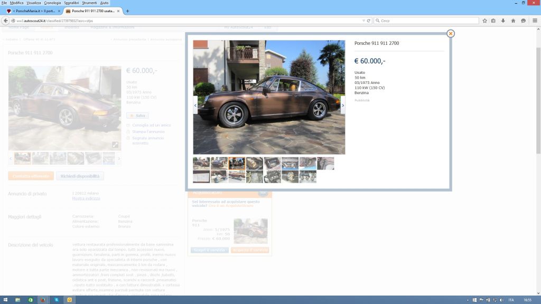Viewport: 541px width, 304px height.
Task: Go to the Firefox home page
Action: [513, 21]
